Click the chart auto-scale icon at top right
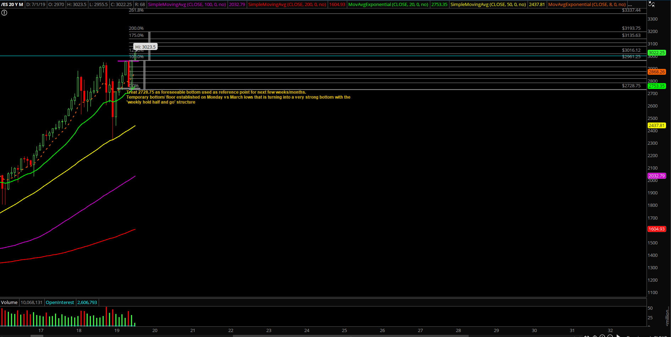 click(x=651, y=4)
